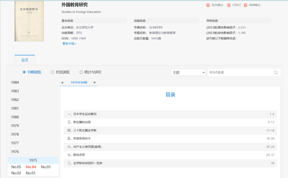
Task: Open the 论文 tab
Action: point(25,60)
